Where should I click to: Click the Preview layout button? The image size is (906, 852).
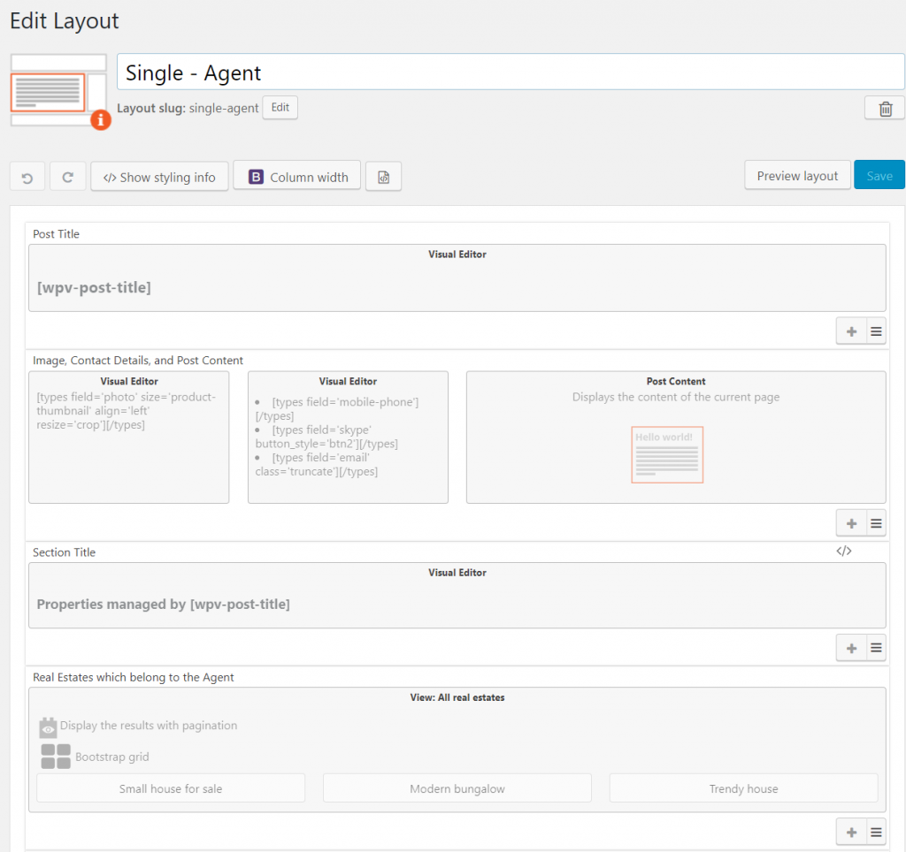coord(797,176)
